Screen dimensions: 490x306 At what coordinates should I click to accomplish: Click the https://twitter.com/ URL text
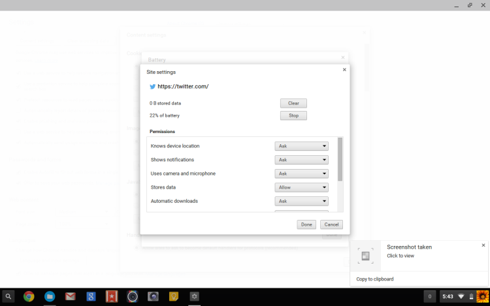(183, 86)
